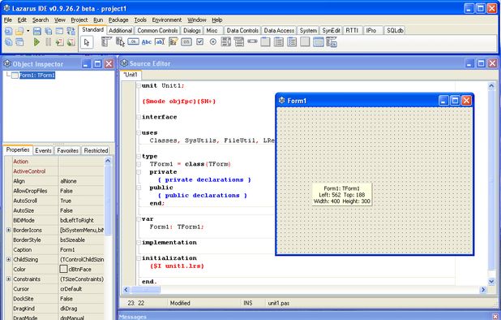Screen dimensions: 501x320
Task: Open the Package menu
Action: [x=118, y=19]
